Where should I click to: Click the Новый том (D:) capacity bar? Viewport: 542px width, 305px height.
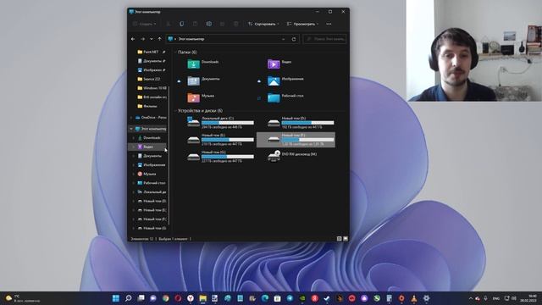click(307, 123)
